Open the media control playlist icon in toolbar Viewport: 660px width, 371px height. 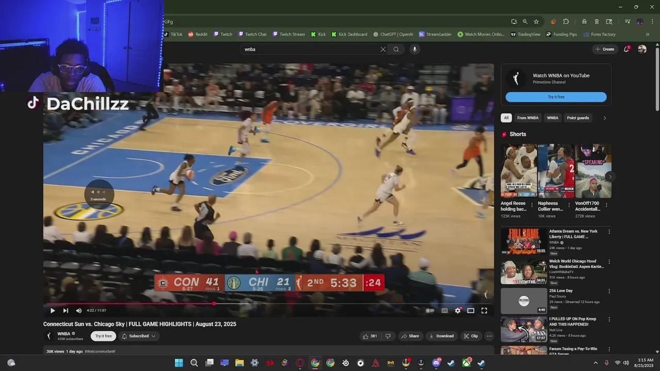click(x=628, y=22)
